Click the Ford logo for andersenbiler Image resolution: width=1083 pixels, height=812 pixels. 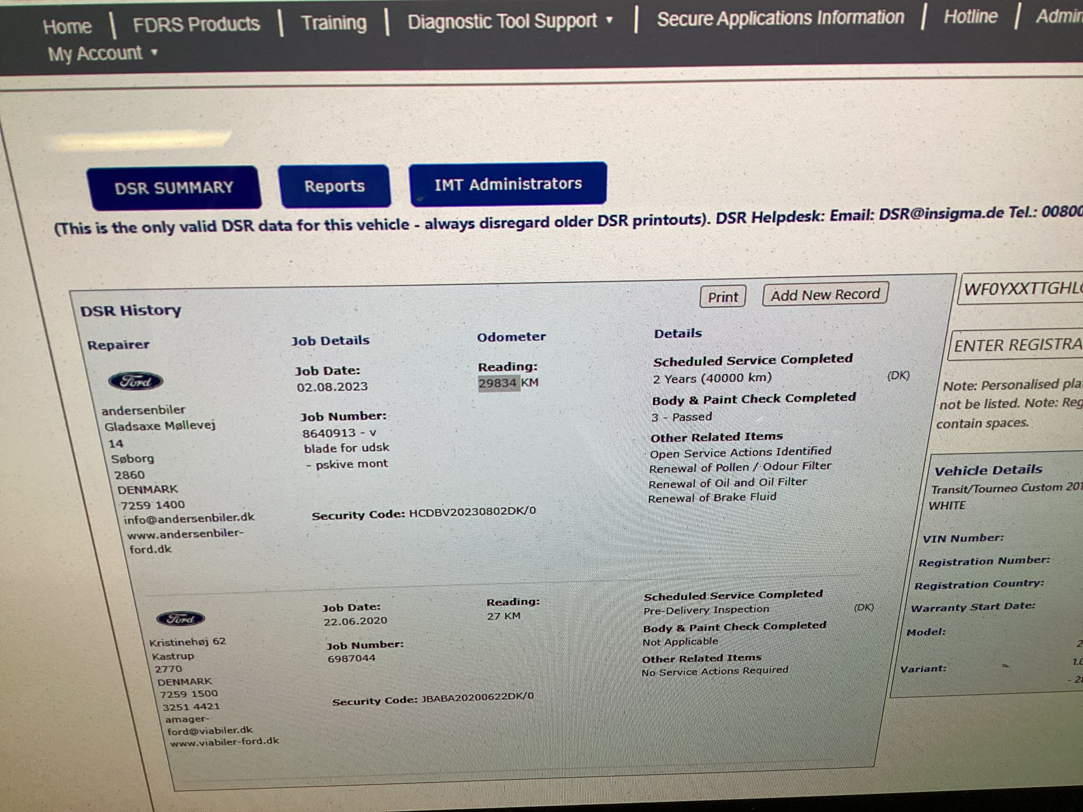(x=135, y=381)
